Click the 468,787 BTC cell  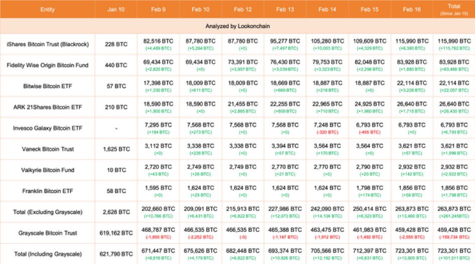(158, 233)
